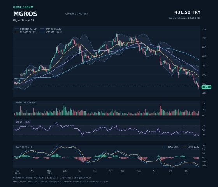Viewport: 218px width, 187px height.
Task: Click the May month label
Action: click(x=111, y=171)
